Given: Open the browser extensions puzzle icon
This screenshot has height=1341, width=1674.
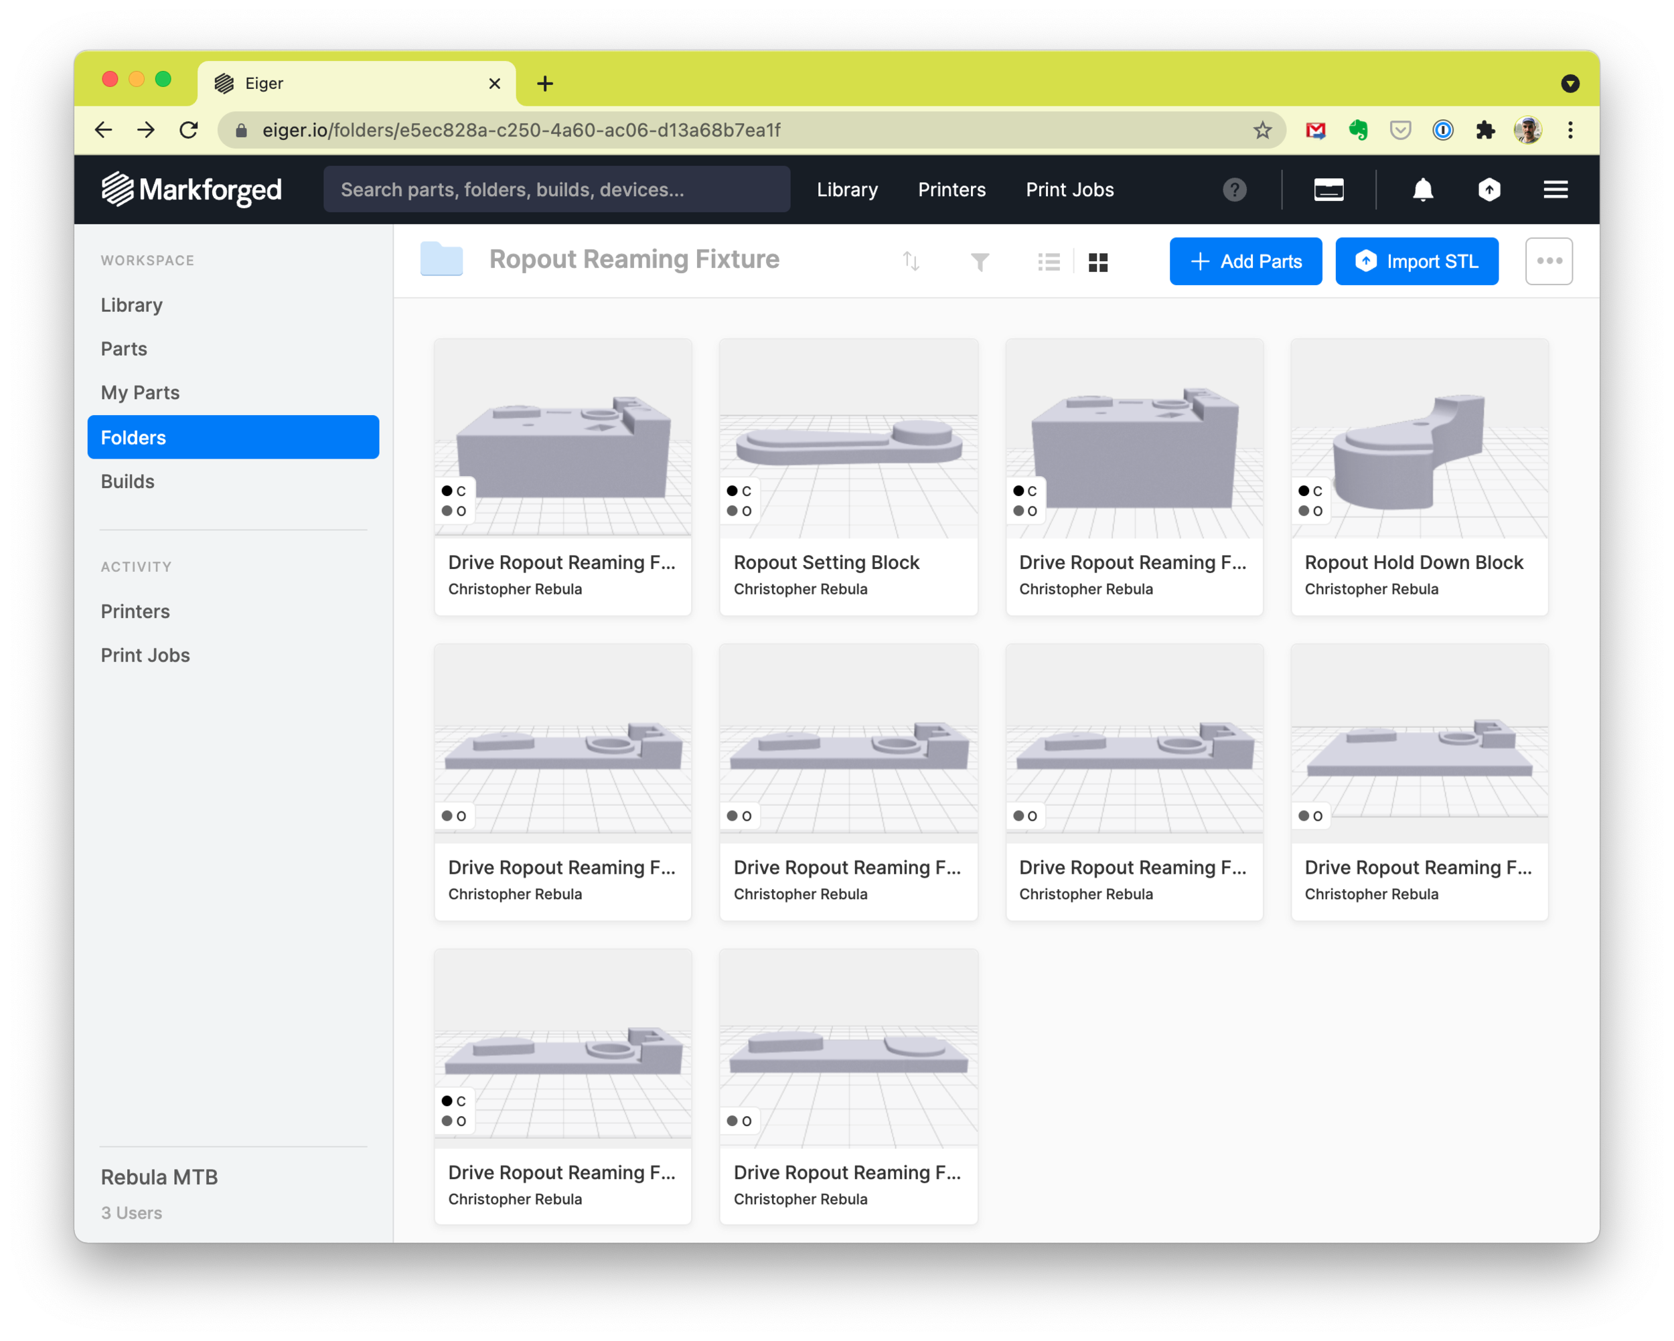Looking at the screenshot, I should click(x=1485, y=130).
